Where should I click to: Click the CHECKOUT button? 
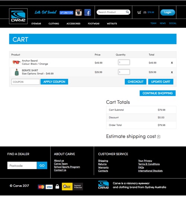[135, 82]
